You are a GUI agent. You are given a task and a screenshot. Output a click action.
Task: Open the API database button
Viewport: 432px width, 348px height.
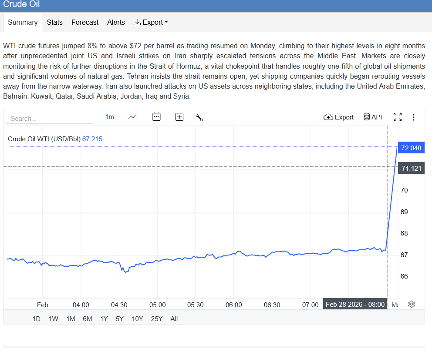point(372,117)
